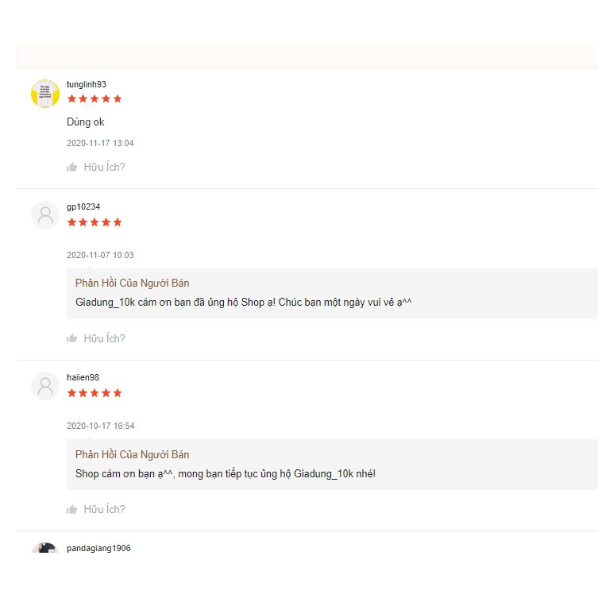Click the review text "Dùng ok"

point(86,122)
